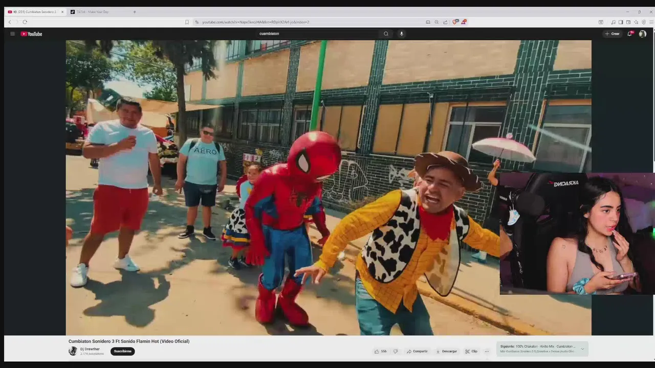Expand the Siguiente playlist panel chevron
The image size is (655, 368).
(582, 349)
